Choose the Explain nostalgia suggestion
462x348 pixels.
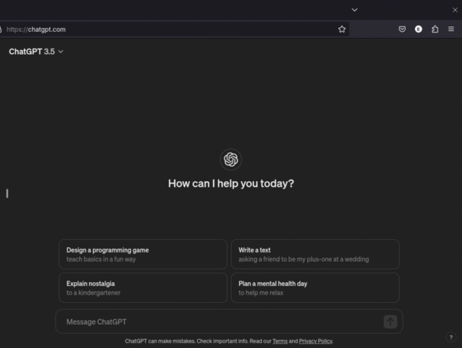click(x=143, y=288)
